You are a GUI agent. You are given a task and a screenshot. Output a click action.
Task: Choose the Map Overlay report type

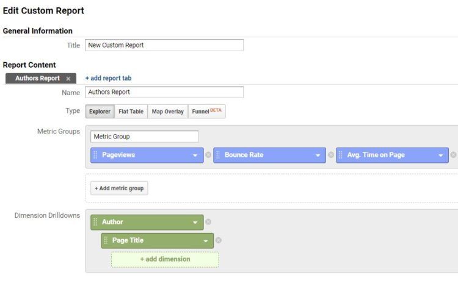167,112
